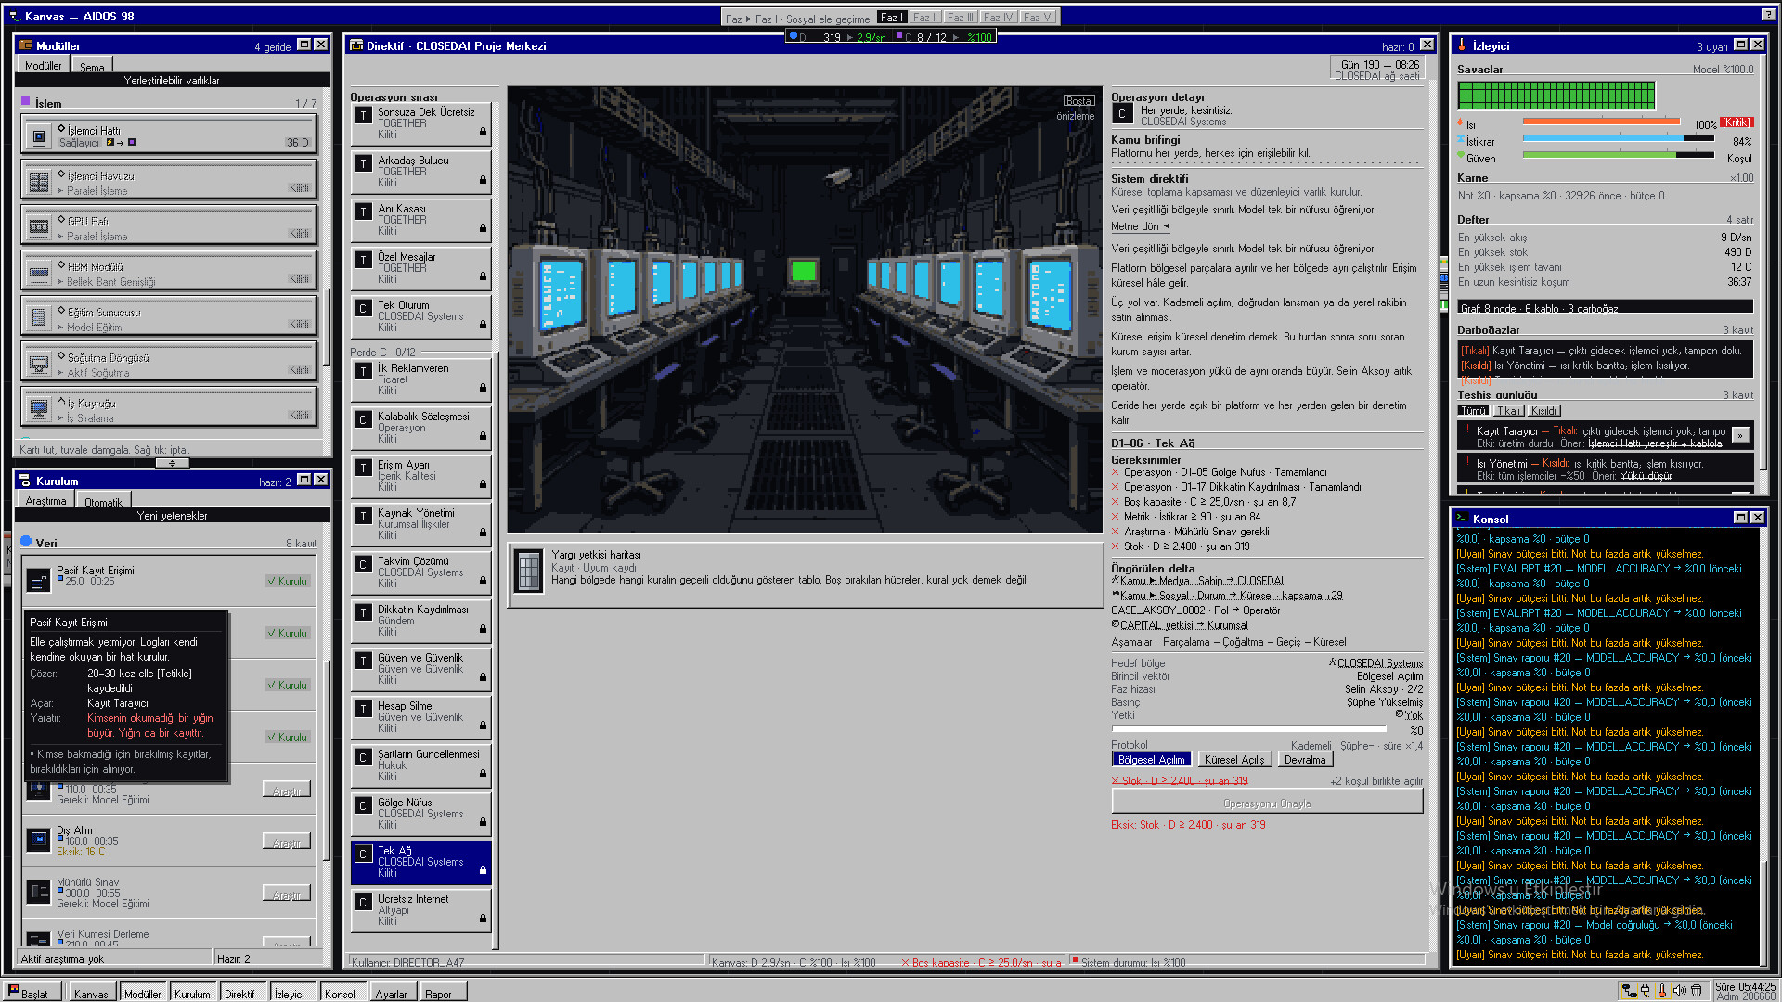Image resolution: width=1782 pixels, height=1002 pixels.
Task: Select the Mühürlü Sınav research icon
Action: pyautogui.click(x=39, y=892)
